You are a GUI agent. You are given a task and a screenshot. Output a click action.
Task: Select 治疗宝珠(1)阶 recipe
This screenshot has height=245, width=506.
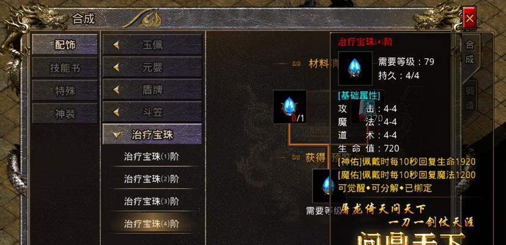point(152,156)
